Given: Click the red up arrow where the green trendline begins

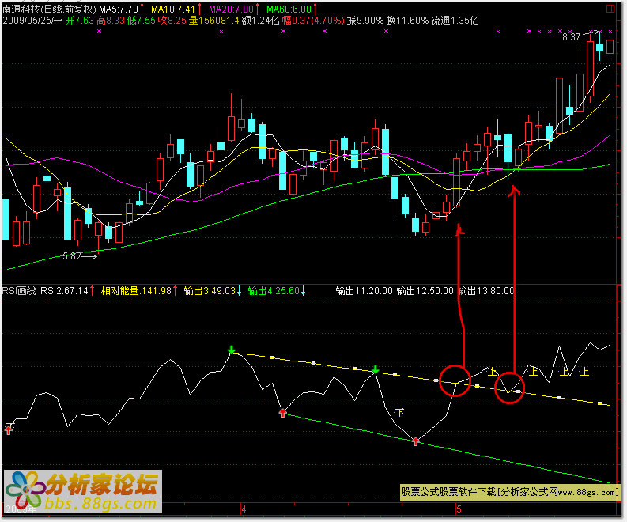Looking at the screenshot, I should click(x=283, y=413).
